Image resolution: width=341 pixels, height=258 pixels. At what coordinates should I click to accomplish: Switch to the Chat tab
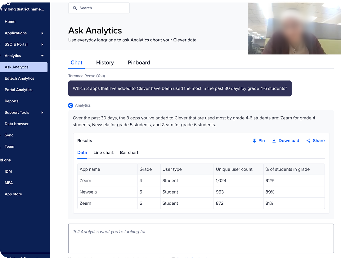point(77,63)
